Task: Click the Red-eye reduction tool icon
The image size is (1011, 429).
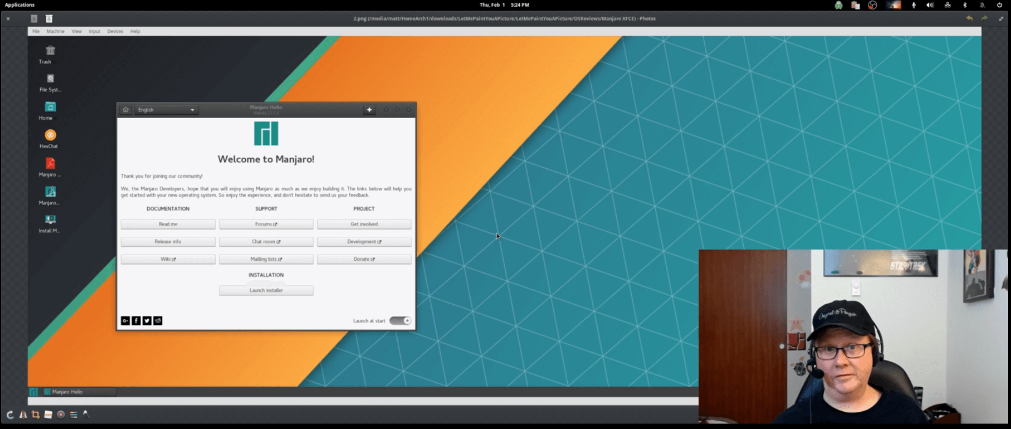Action: click(x=61, y=415)
